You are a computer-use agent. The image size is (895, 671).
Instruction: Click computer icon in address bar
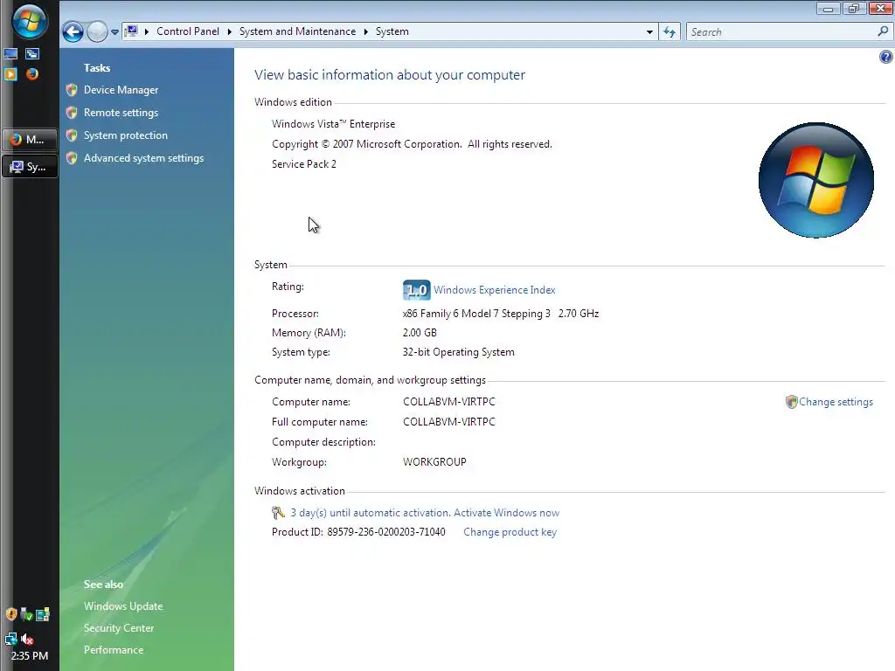(x=131, y=31)
